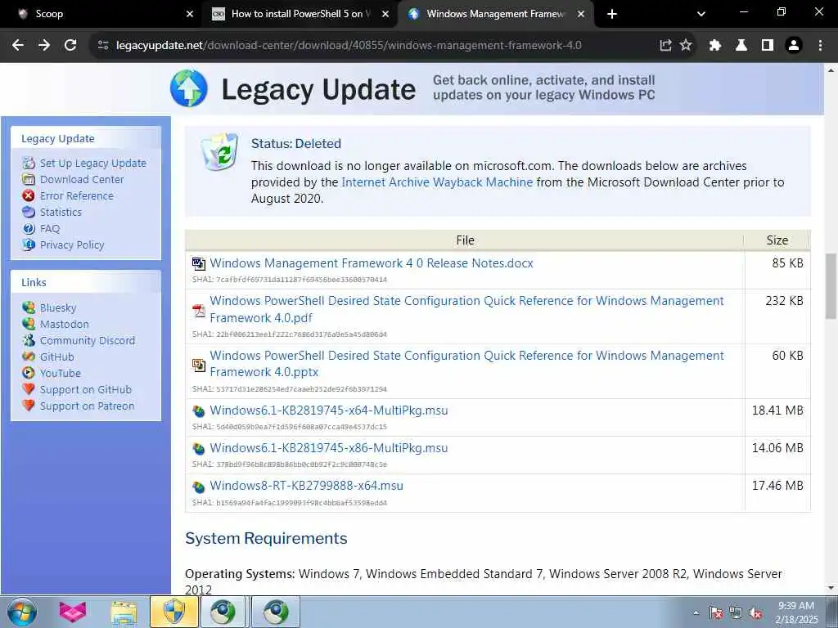Open the browser three-dot menu
Viewport: 838px width, 628px height.
pyautogui.click(x=820, y=46)
